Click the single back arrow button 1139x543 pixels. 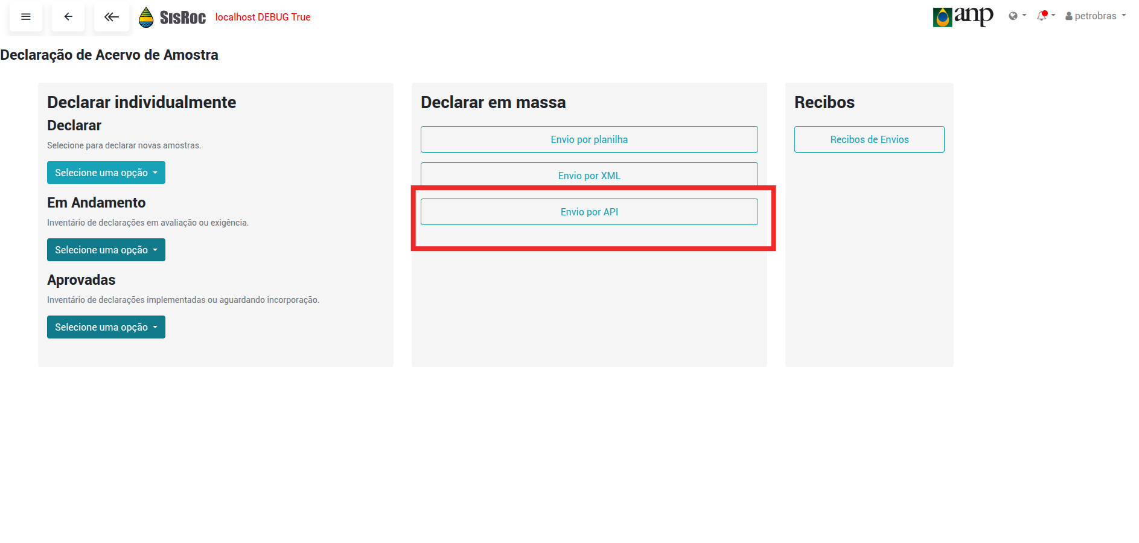point(68,17)
